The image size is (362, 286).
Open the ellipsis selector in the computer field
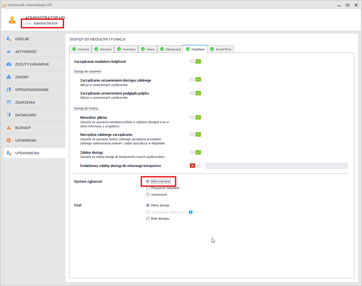tap(345, 166)
